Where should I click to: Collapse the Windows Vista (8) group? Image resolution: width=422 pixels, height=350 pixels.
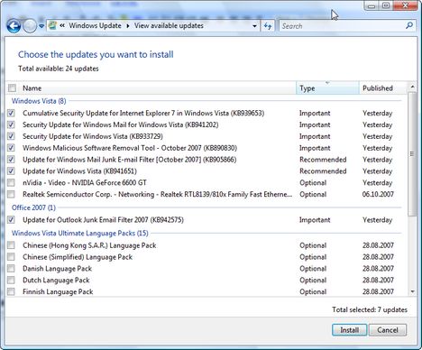click(39, 101)
